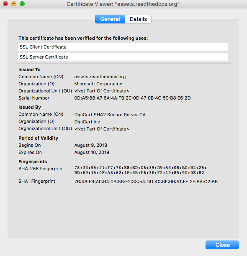
Task: Close the window with red button
Action: pos(5,4)
